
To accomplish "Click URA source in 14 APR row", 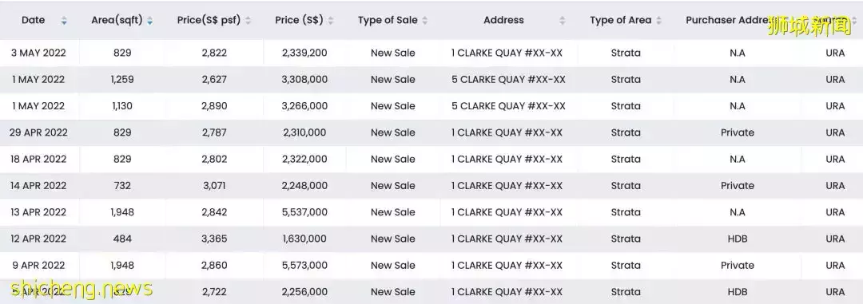I will click(835, 186).
